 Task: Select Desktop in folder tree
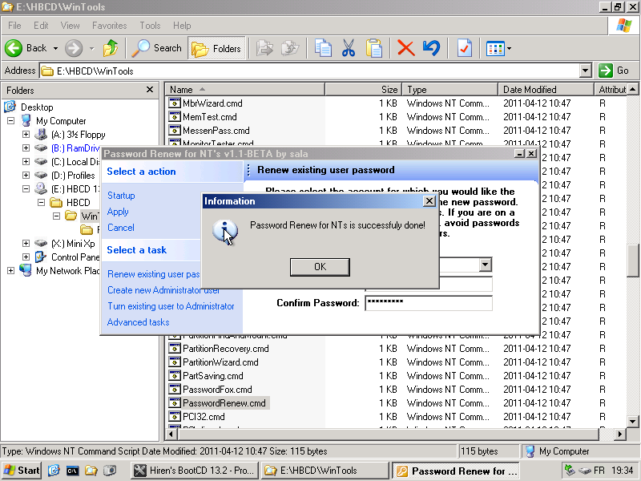(37, 107)
